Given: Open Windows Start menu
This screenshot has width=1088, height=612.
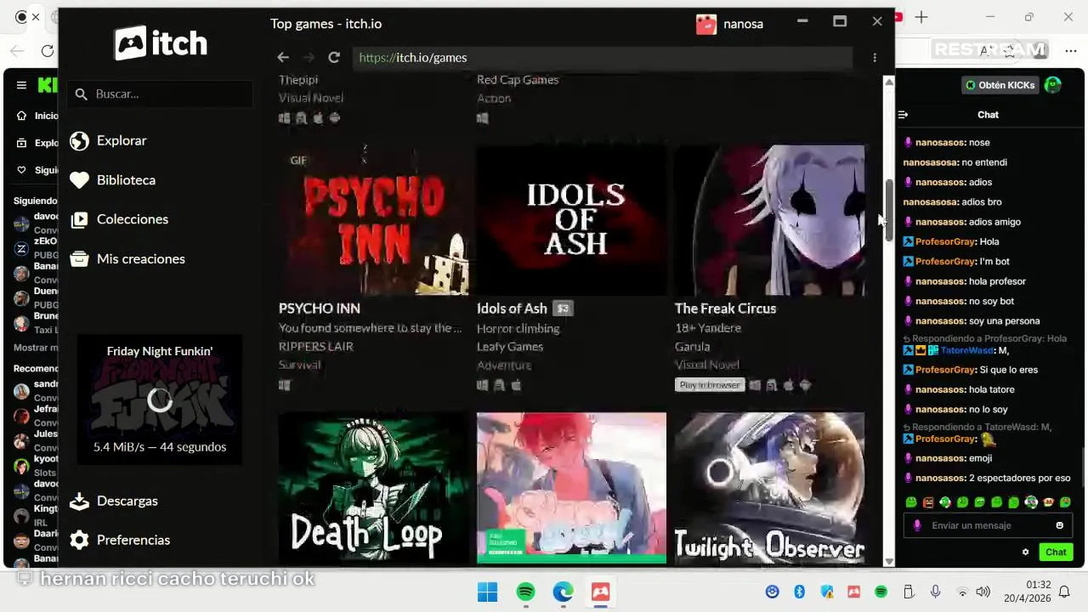Looking at the screenshot, I should point(487,592).
